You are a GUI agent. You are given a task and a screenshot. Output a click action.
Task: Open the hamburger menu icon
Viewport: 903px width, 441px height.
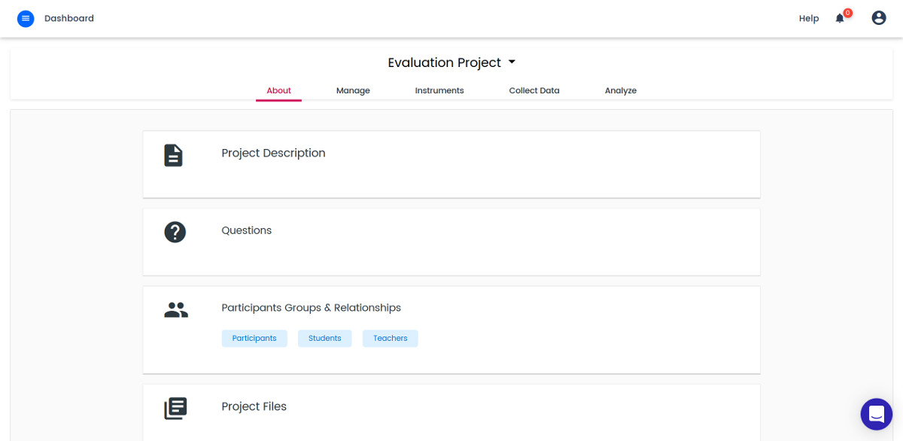point(26,18)
